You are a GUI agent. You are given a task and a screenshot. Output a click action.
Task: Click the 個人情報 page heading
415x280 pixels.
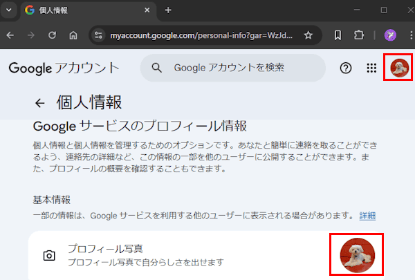pos(89,102)
